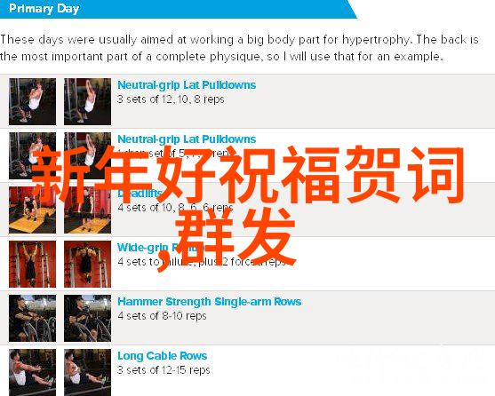Open the Wide-grip exercise link
The image size is (495, 396).
(x=143, y=248)
